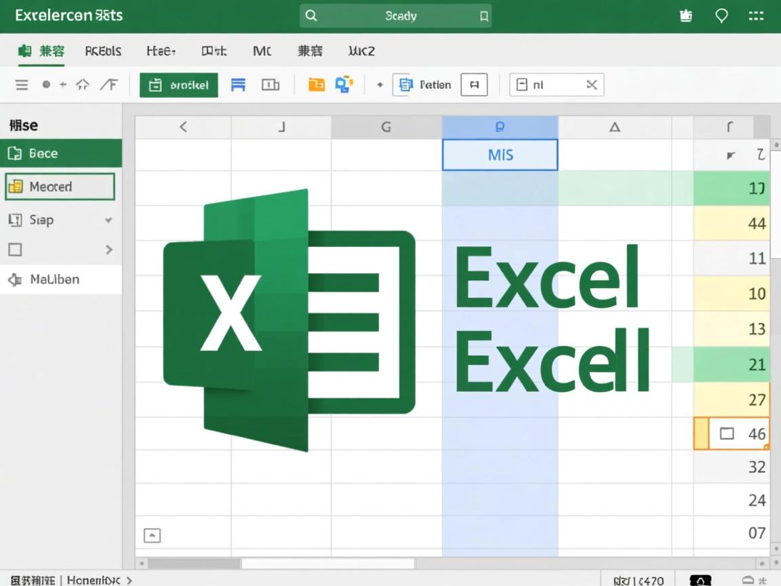Select the green 'srotkel' toolbar button
Screen dimensions: 781x586
tap(178, 85)
